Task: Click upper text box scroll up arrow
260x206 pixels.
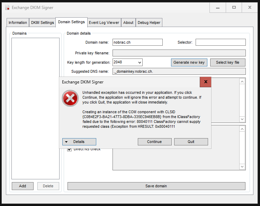Action: click(242, 82)
